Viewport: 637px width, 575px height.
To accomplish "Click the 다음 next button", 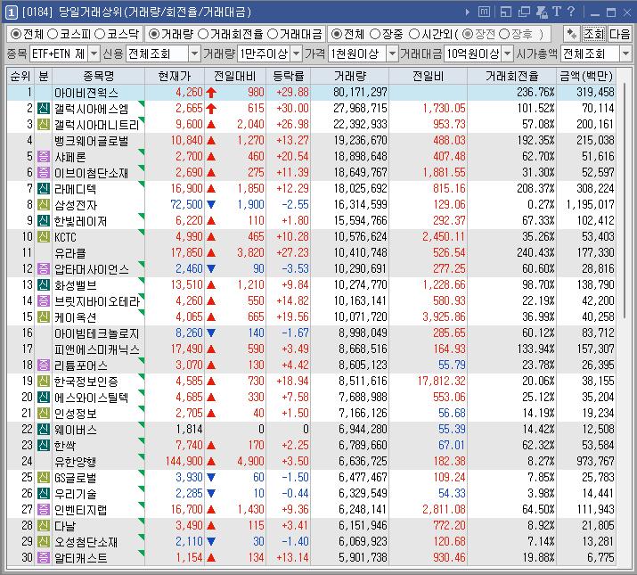I will 619,34.
